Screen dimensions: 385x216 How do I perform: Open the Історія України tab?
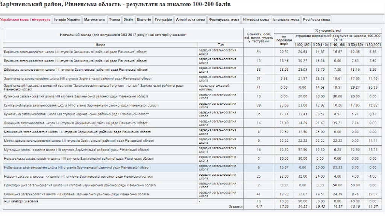[x=67, y=20]
